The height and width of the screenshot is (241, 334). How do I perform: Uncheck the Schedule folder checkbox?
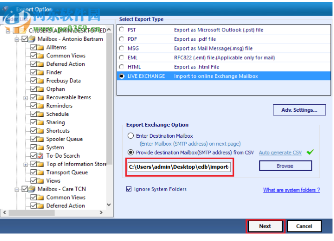(x=34, y=114)
